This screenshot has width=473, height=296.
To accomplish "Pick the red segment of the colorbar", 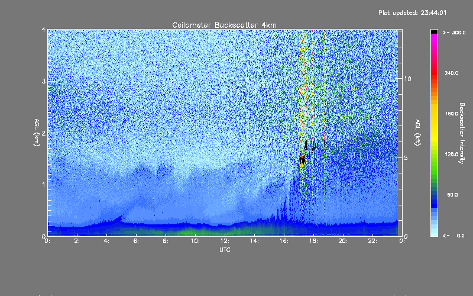I will click(434, 72).
